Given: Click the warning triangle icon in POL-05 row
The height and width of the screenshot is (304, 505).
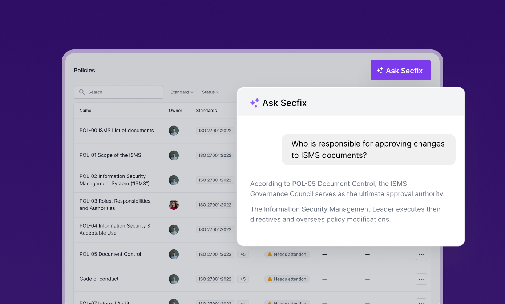Looking at the screenshot, I should (270, 254).
